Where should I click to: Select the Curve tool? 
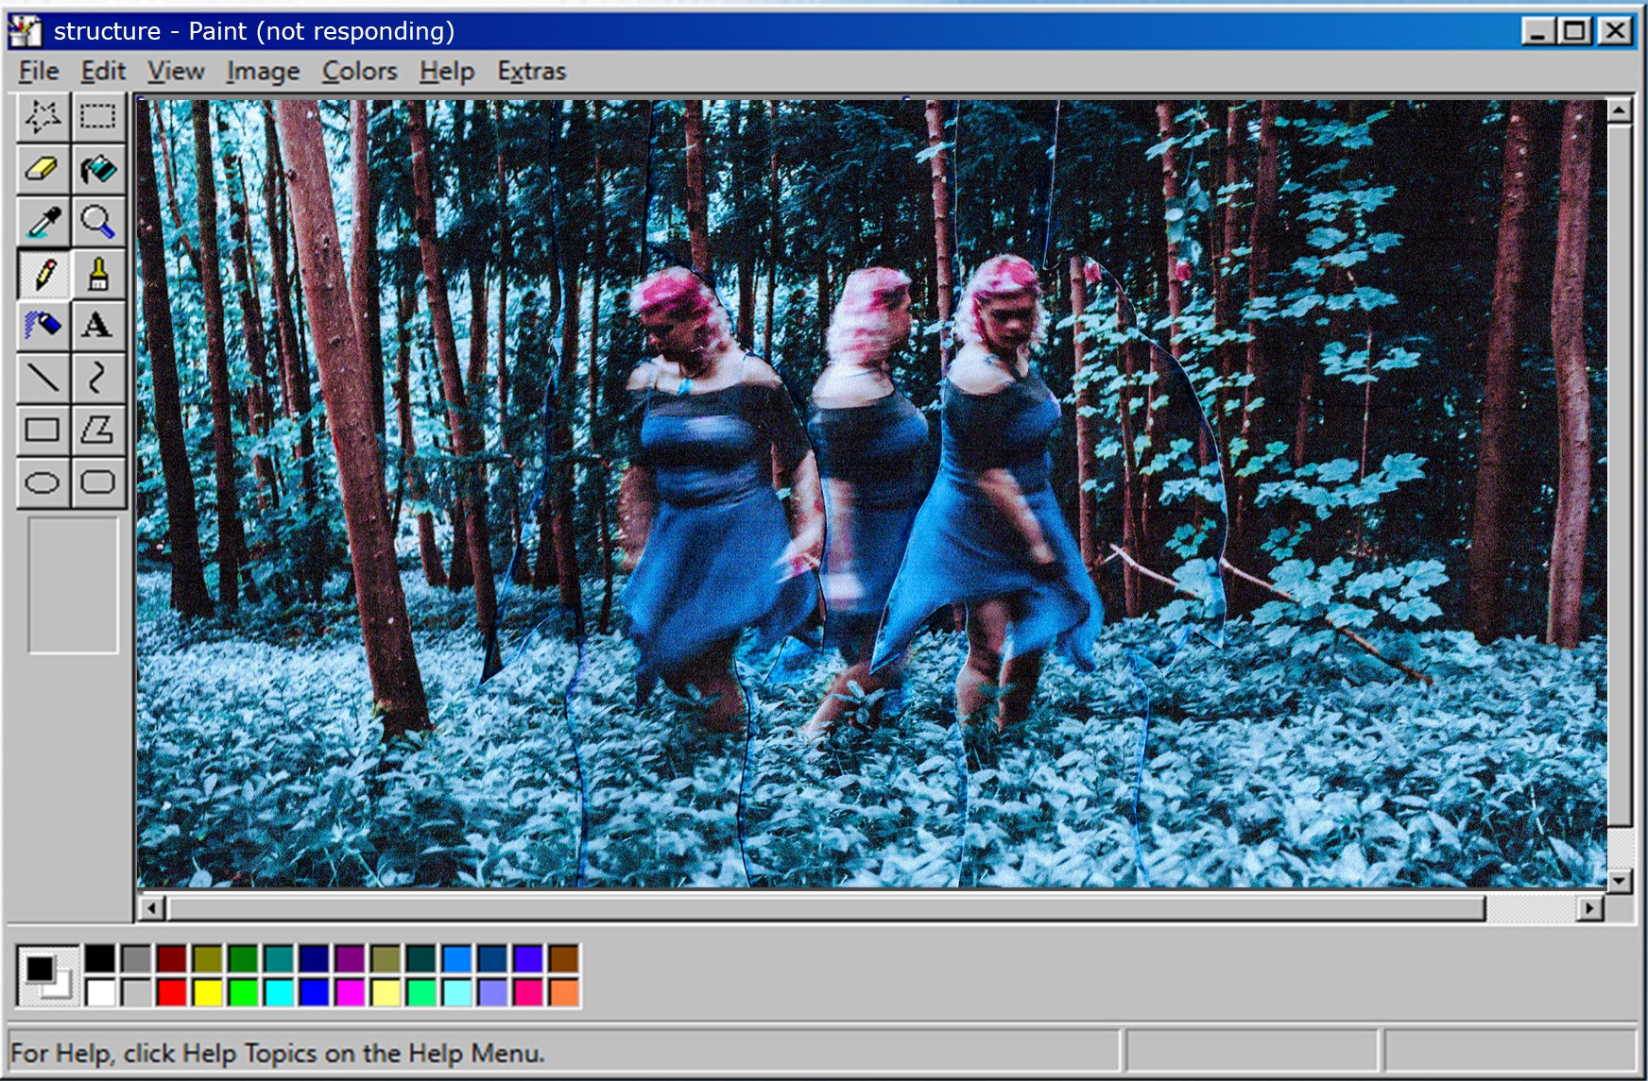(98, 379)
